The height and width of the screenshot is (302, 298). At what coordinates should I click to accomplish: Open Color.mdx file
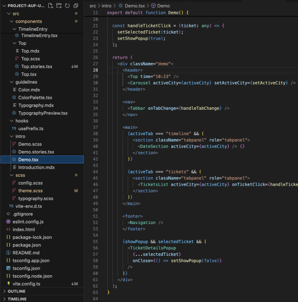coord(29,90)
